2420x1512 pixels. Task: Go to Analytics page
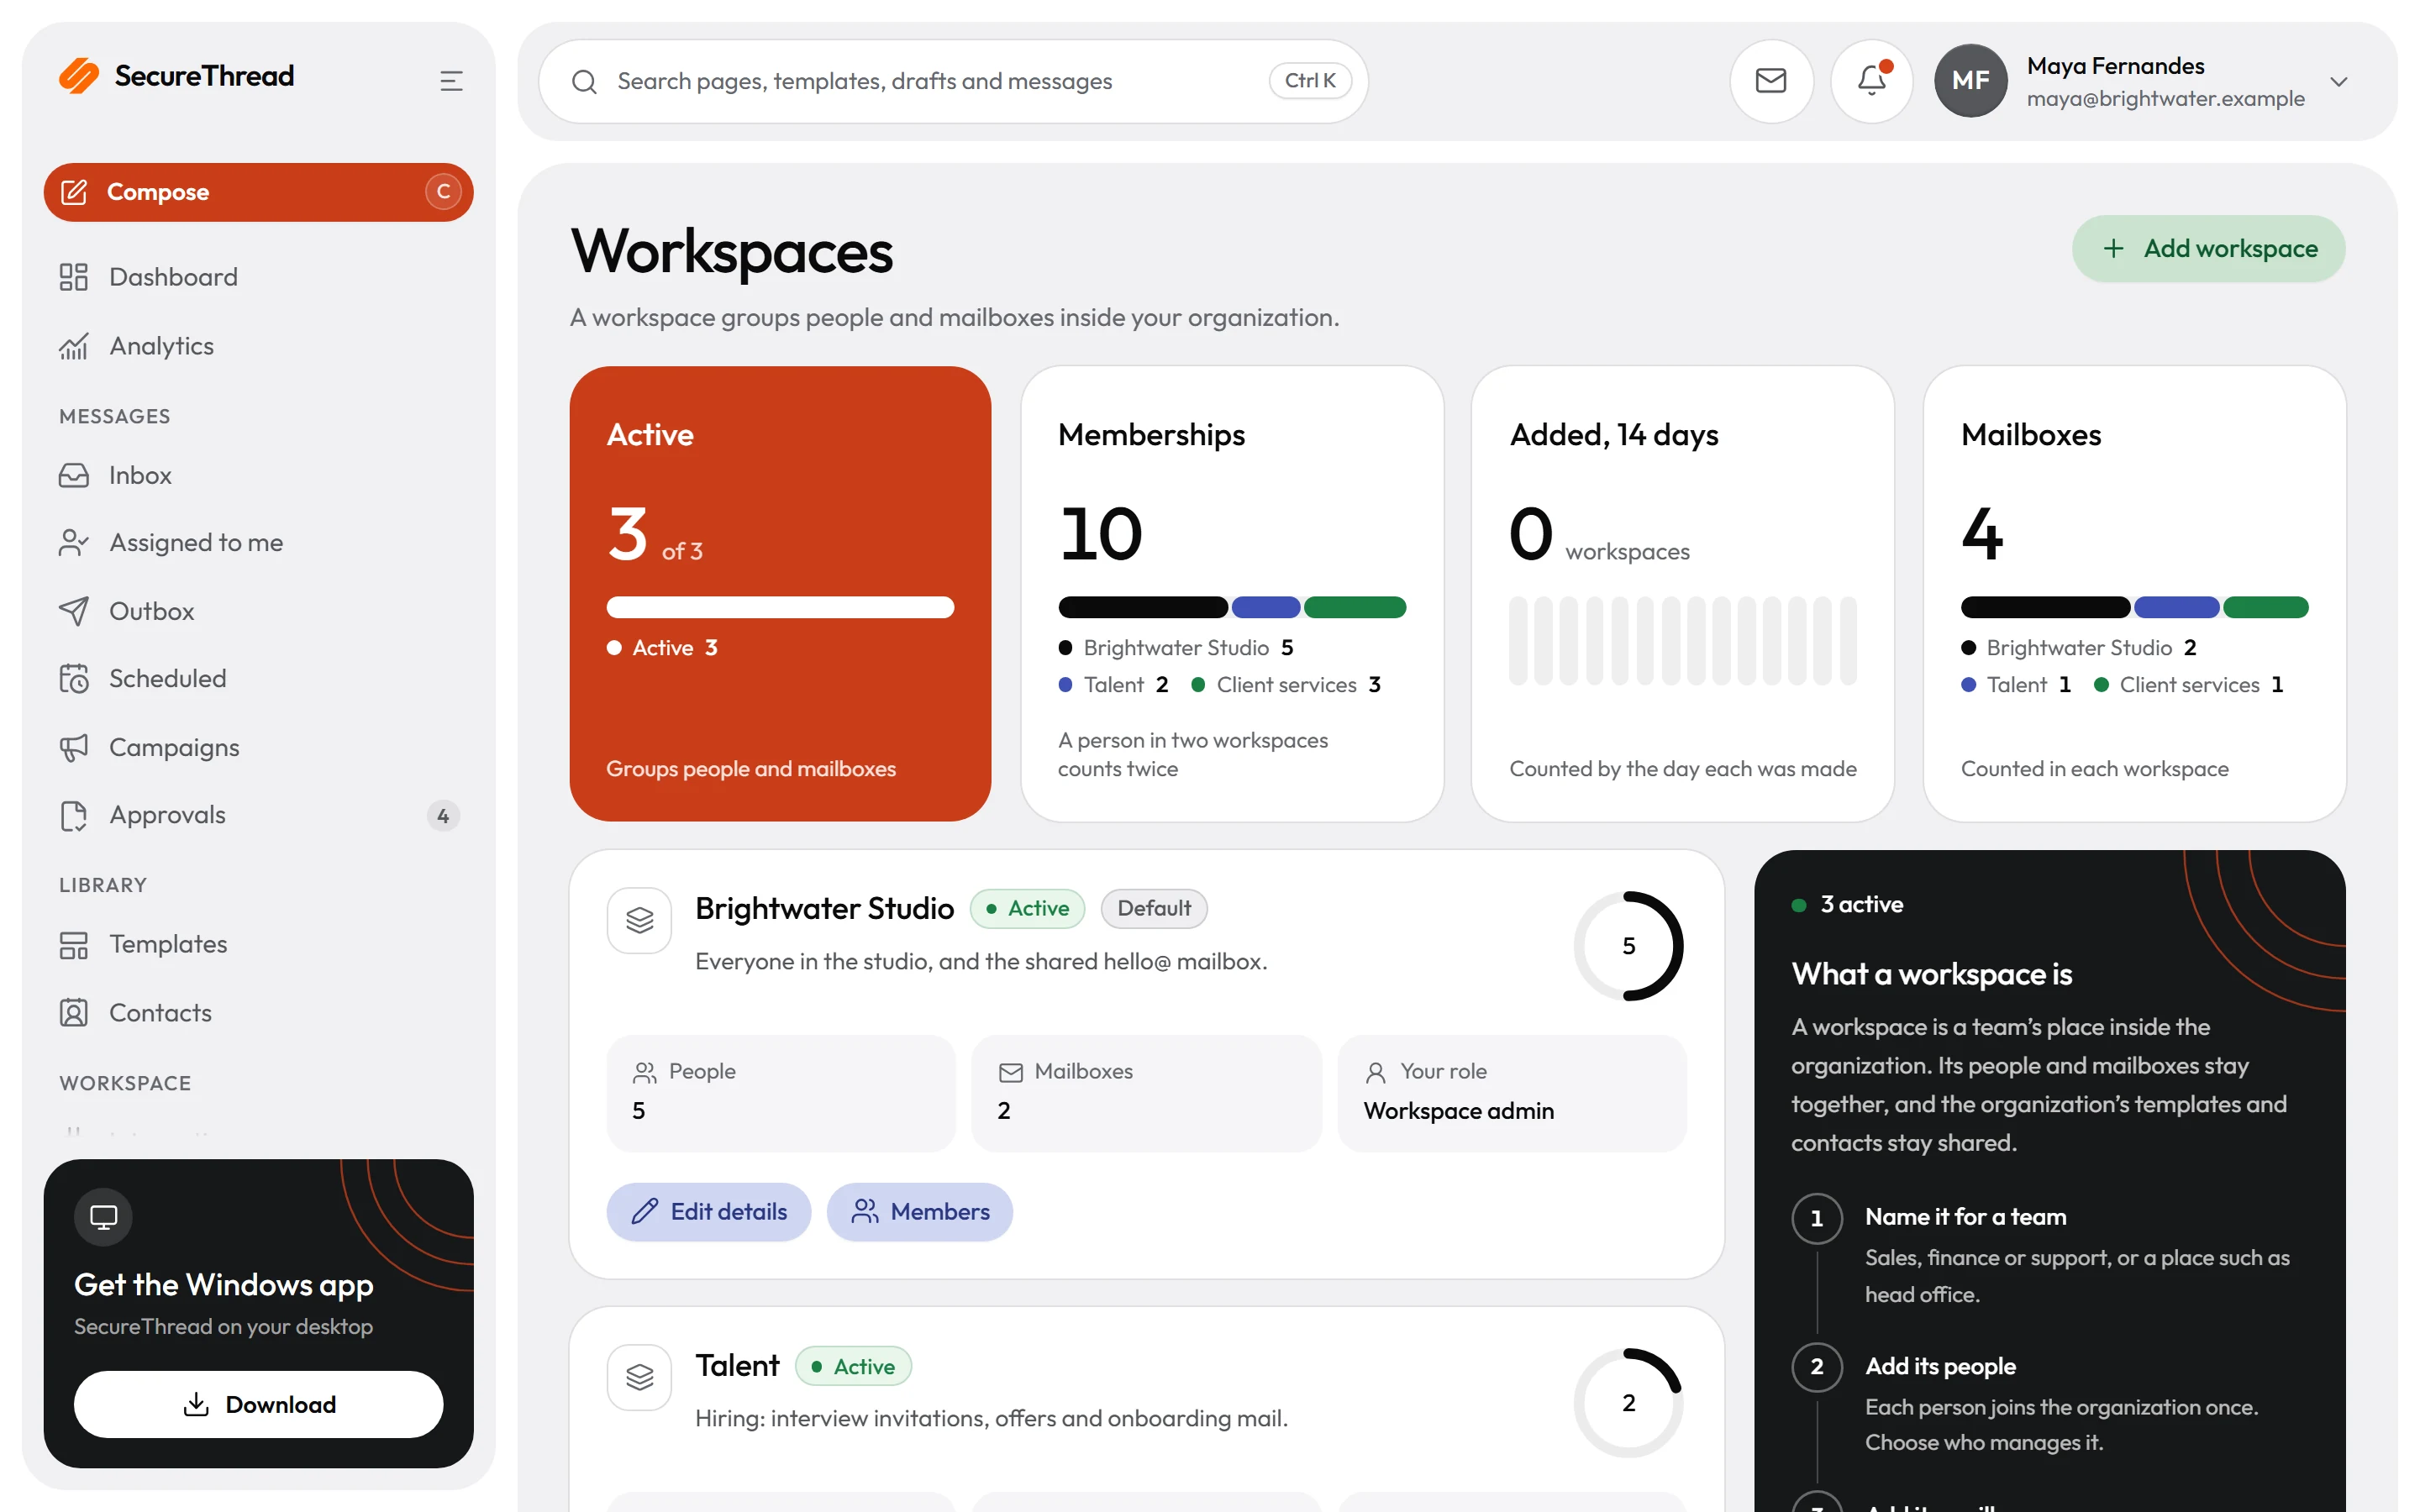tap(258, 346)
